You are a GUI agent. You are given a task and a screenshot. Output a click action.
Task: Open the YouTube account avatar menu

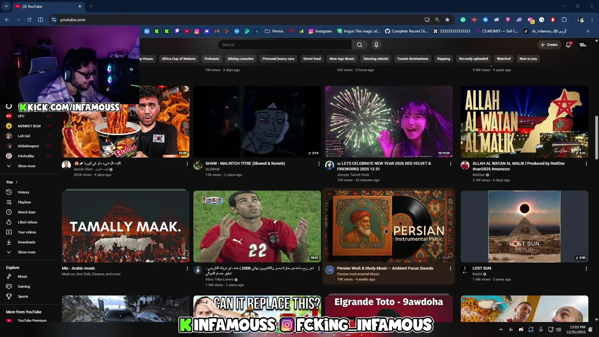tap(583, 45)
